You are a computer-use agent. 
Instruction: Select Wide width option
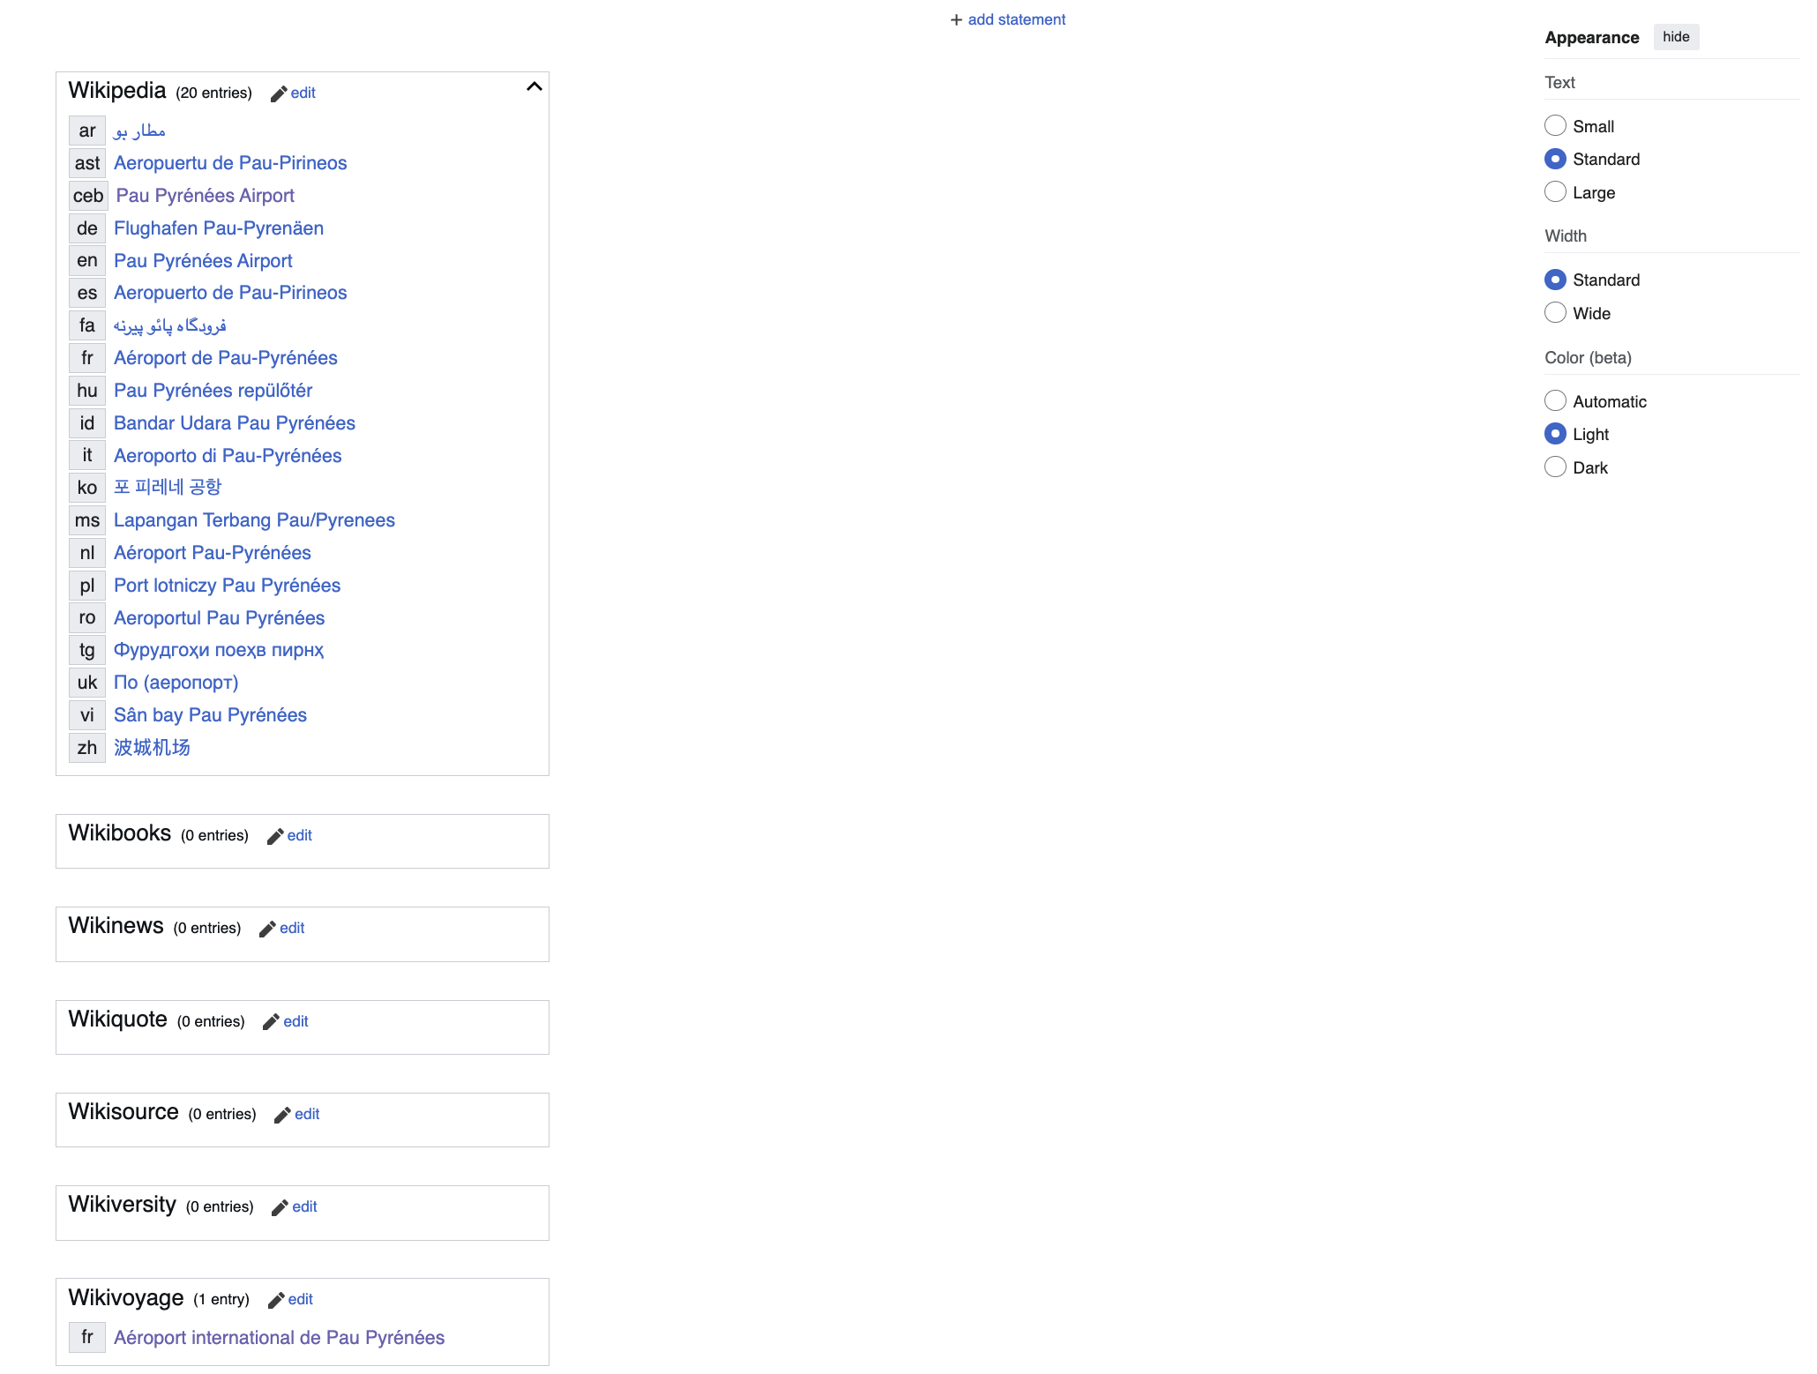tap(1556, 312)
